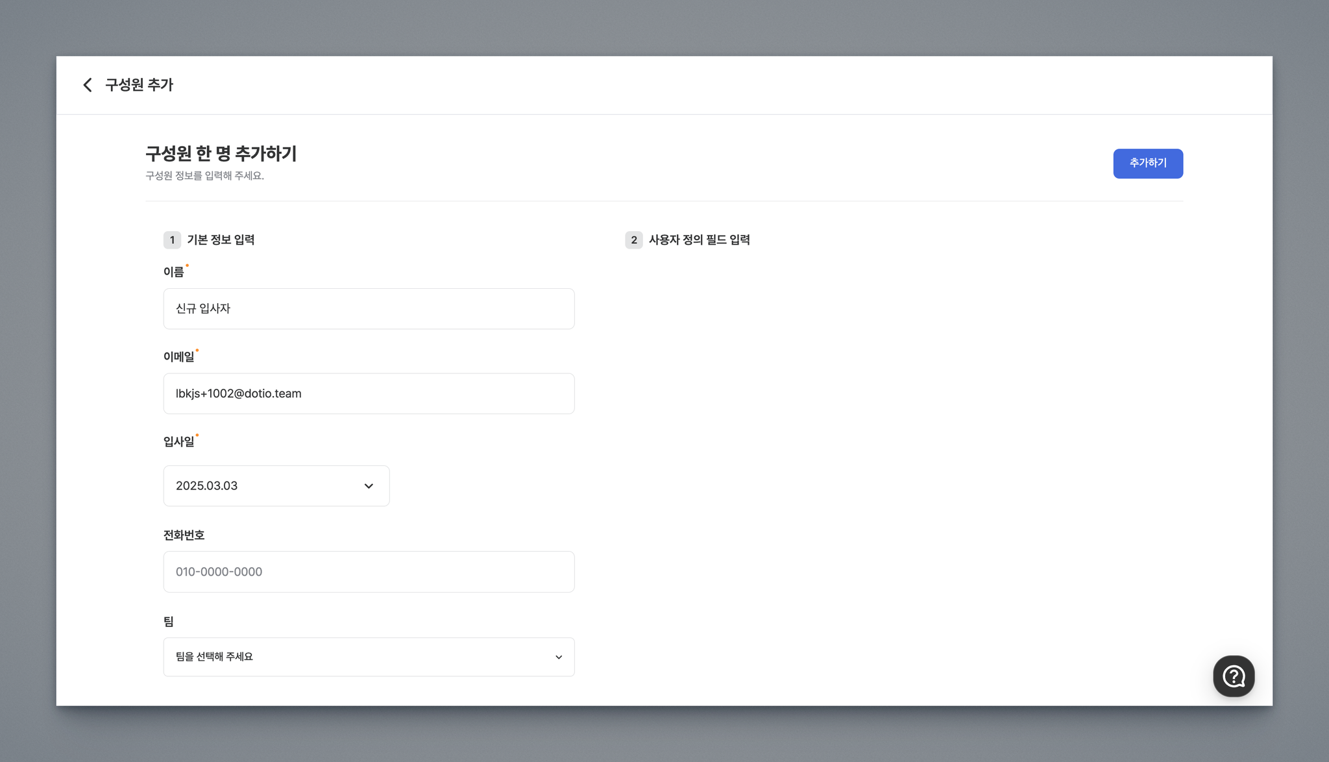Viewport: 1329px width, 762px height.
Task: Click the 이름 field label
Action: (173, 272)
